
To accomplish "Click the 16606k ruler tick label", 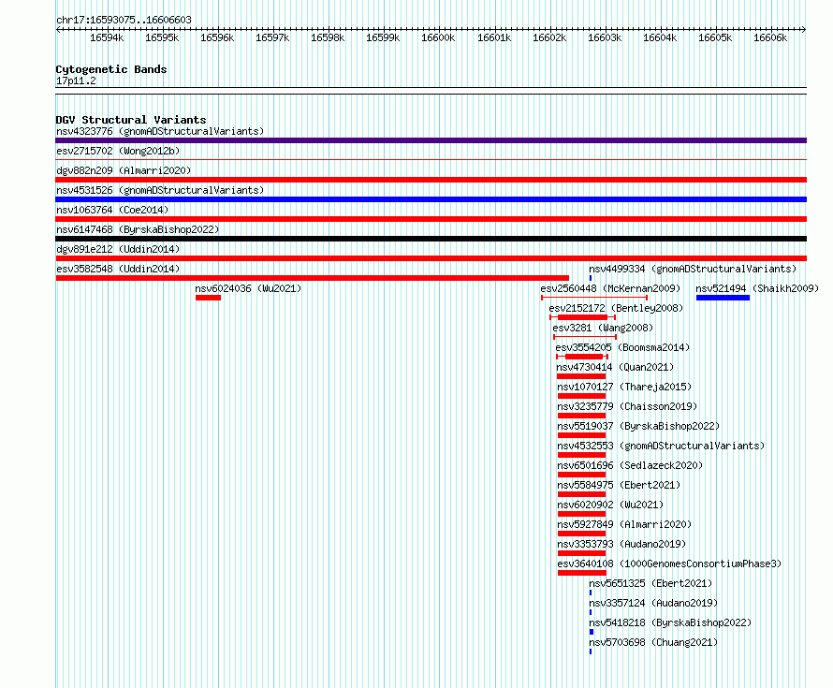I will tap(770, 37).
